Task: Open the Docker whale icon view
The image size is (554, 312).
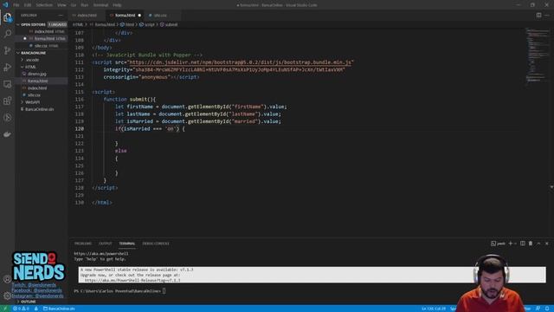Action: [x=8, y=134]
